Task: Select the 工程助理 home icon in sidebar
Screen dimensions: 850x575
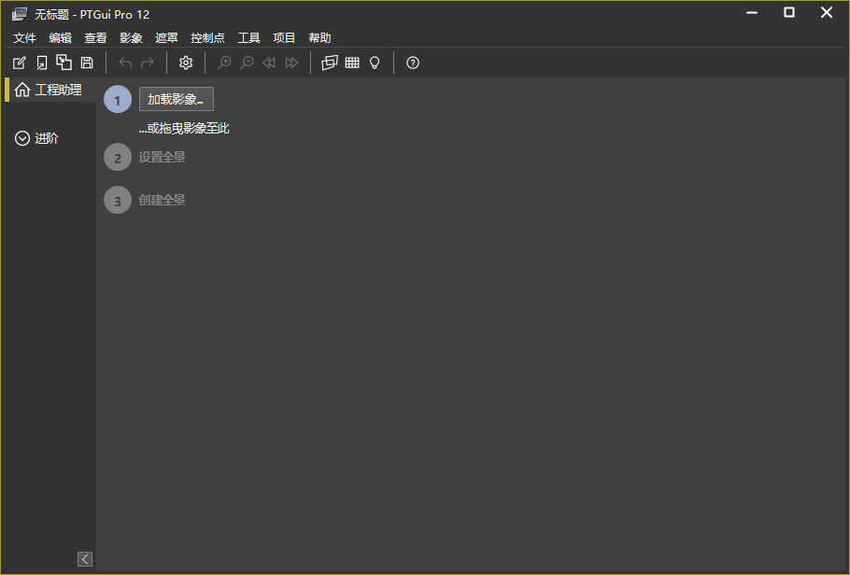Action: pos(21,90)
